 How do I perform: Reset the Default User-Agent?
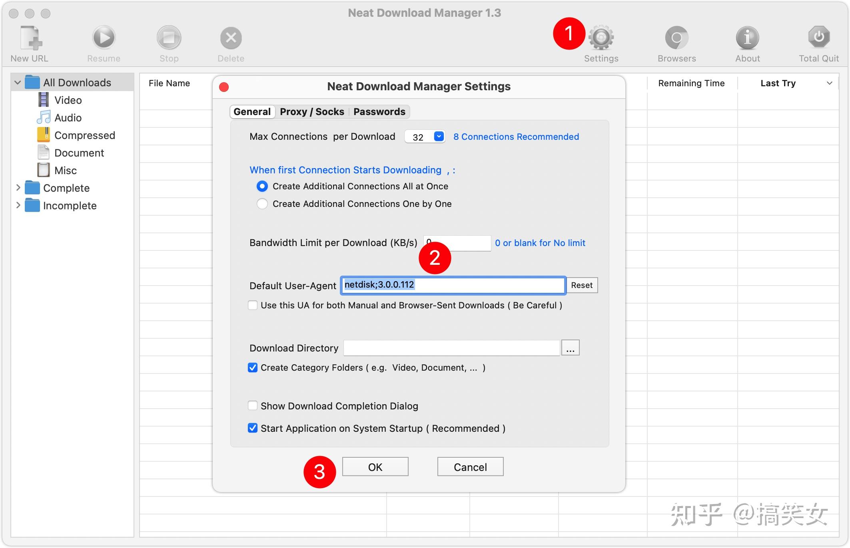(582, 285)
